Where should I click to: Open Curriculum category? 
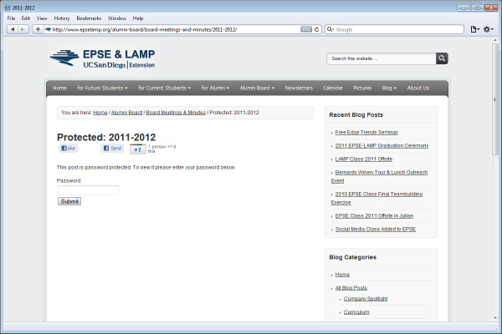[x=356, y=312]
